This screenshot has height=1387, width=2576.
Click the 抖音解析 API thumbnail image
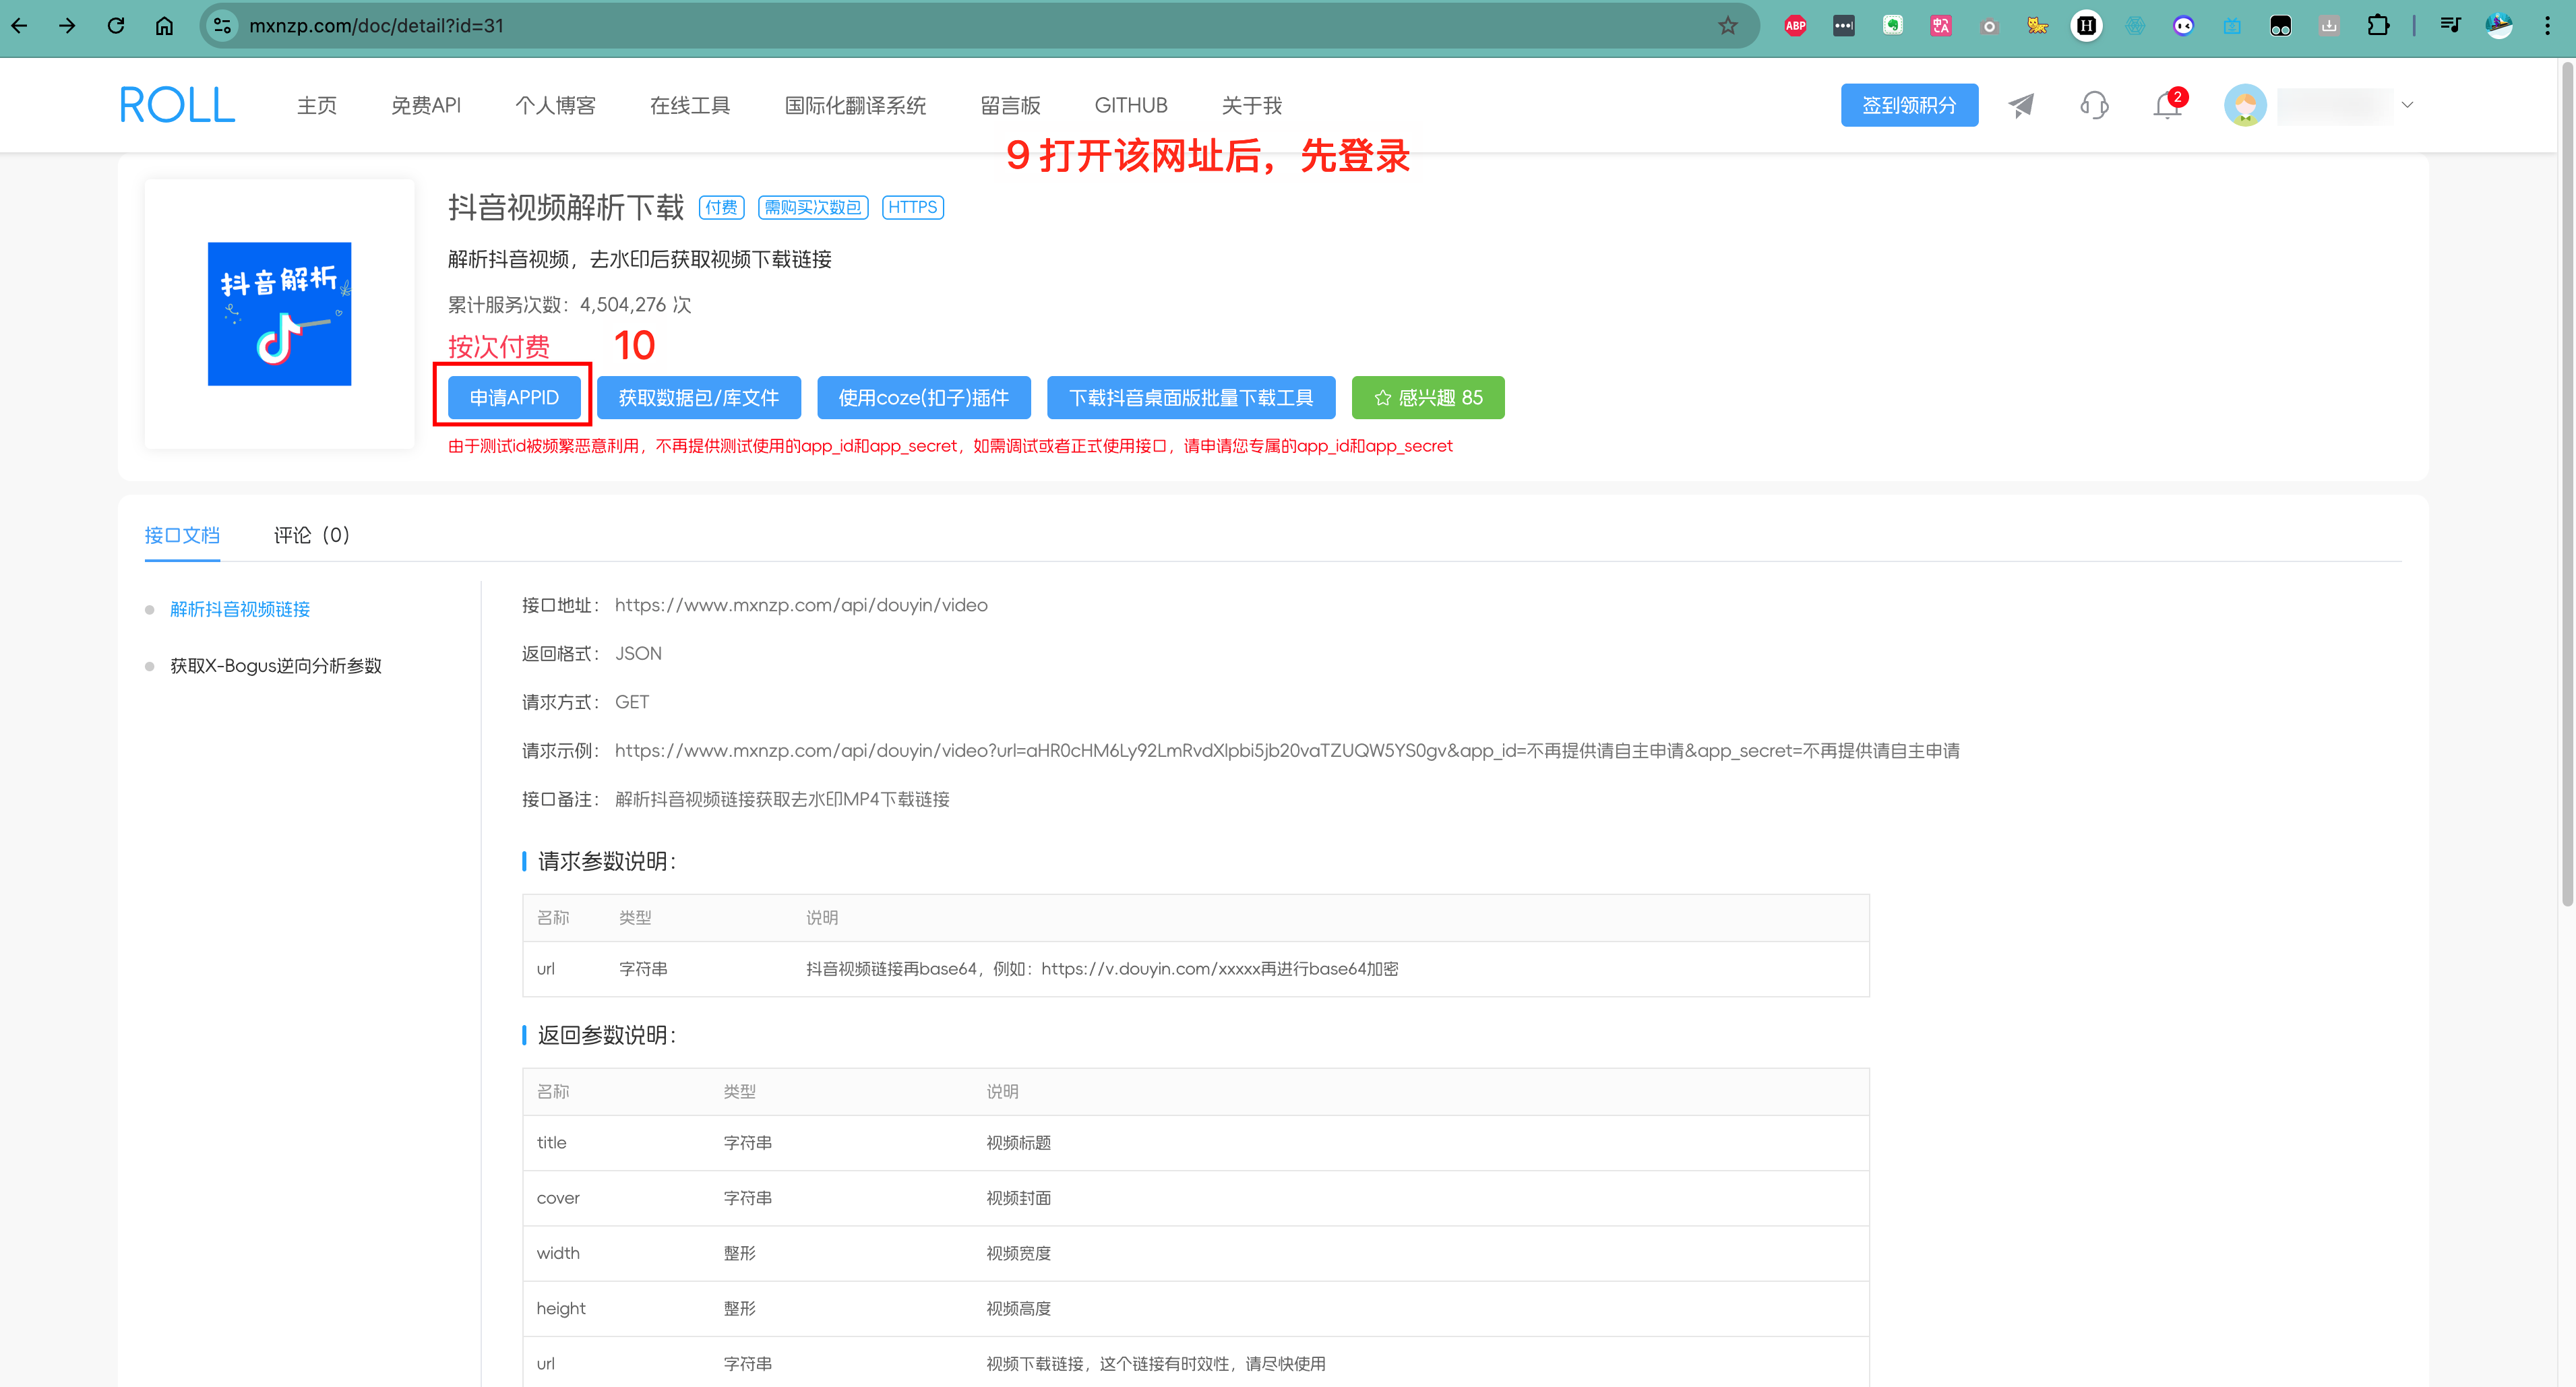[279, 314]
